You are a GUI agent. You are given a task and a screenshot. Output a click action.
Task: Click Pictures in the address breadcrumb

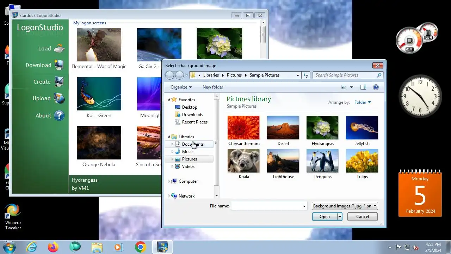tap(234, 75)
